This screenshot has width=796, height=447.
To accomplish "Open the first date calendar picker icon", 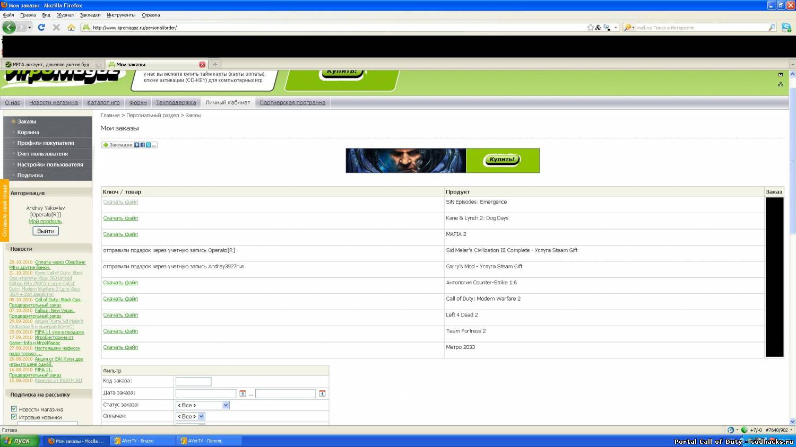I will 243,393.
